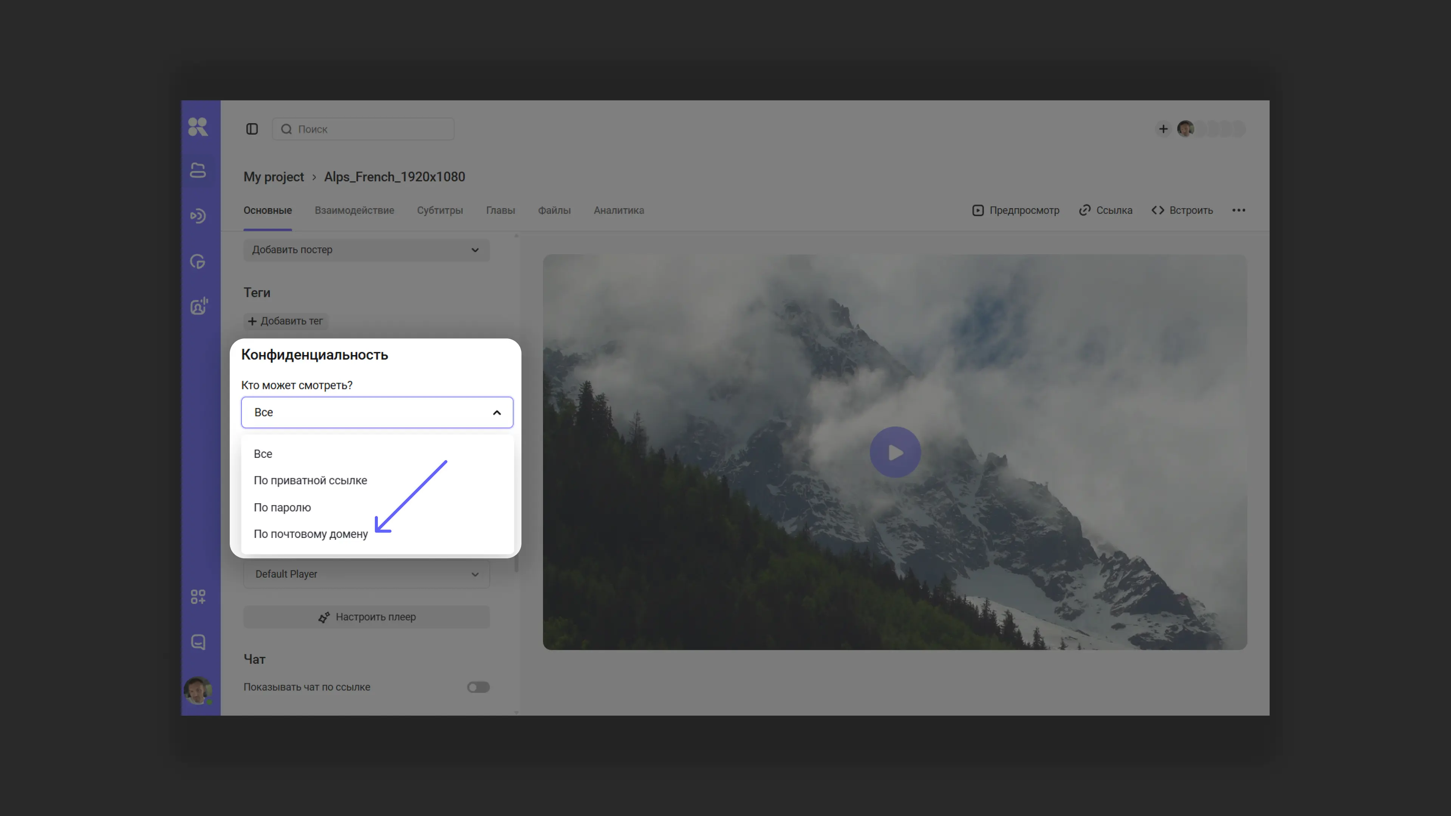The height and width of the screenshot is (816, 1451).
Task: Toggle the sidebar panel collapse icon
Action: click(252, 129)
